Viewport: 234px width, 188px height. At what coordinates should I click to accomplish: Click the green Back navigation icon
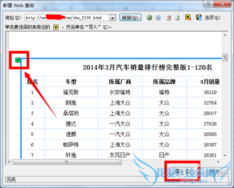(149, 18)
